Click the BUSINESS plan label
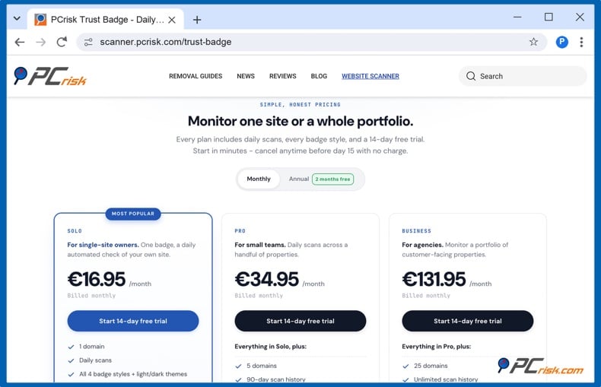601x387 pixels. 417,231
